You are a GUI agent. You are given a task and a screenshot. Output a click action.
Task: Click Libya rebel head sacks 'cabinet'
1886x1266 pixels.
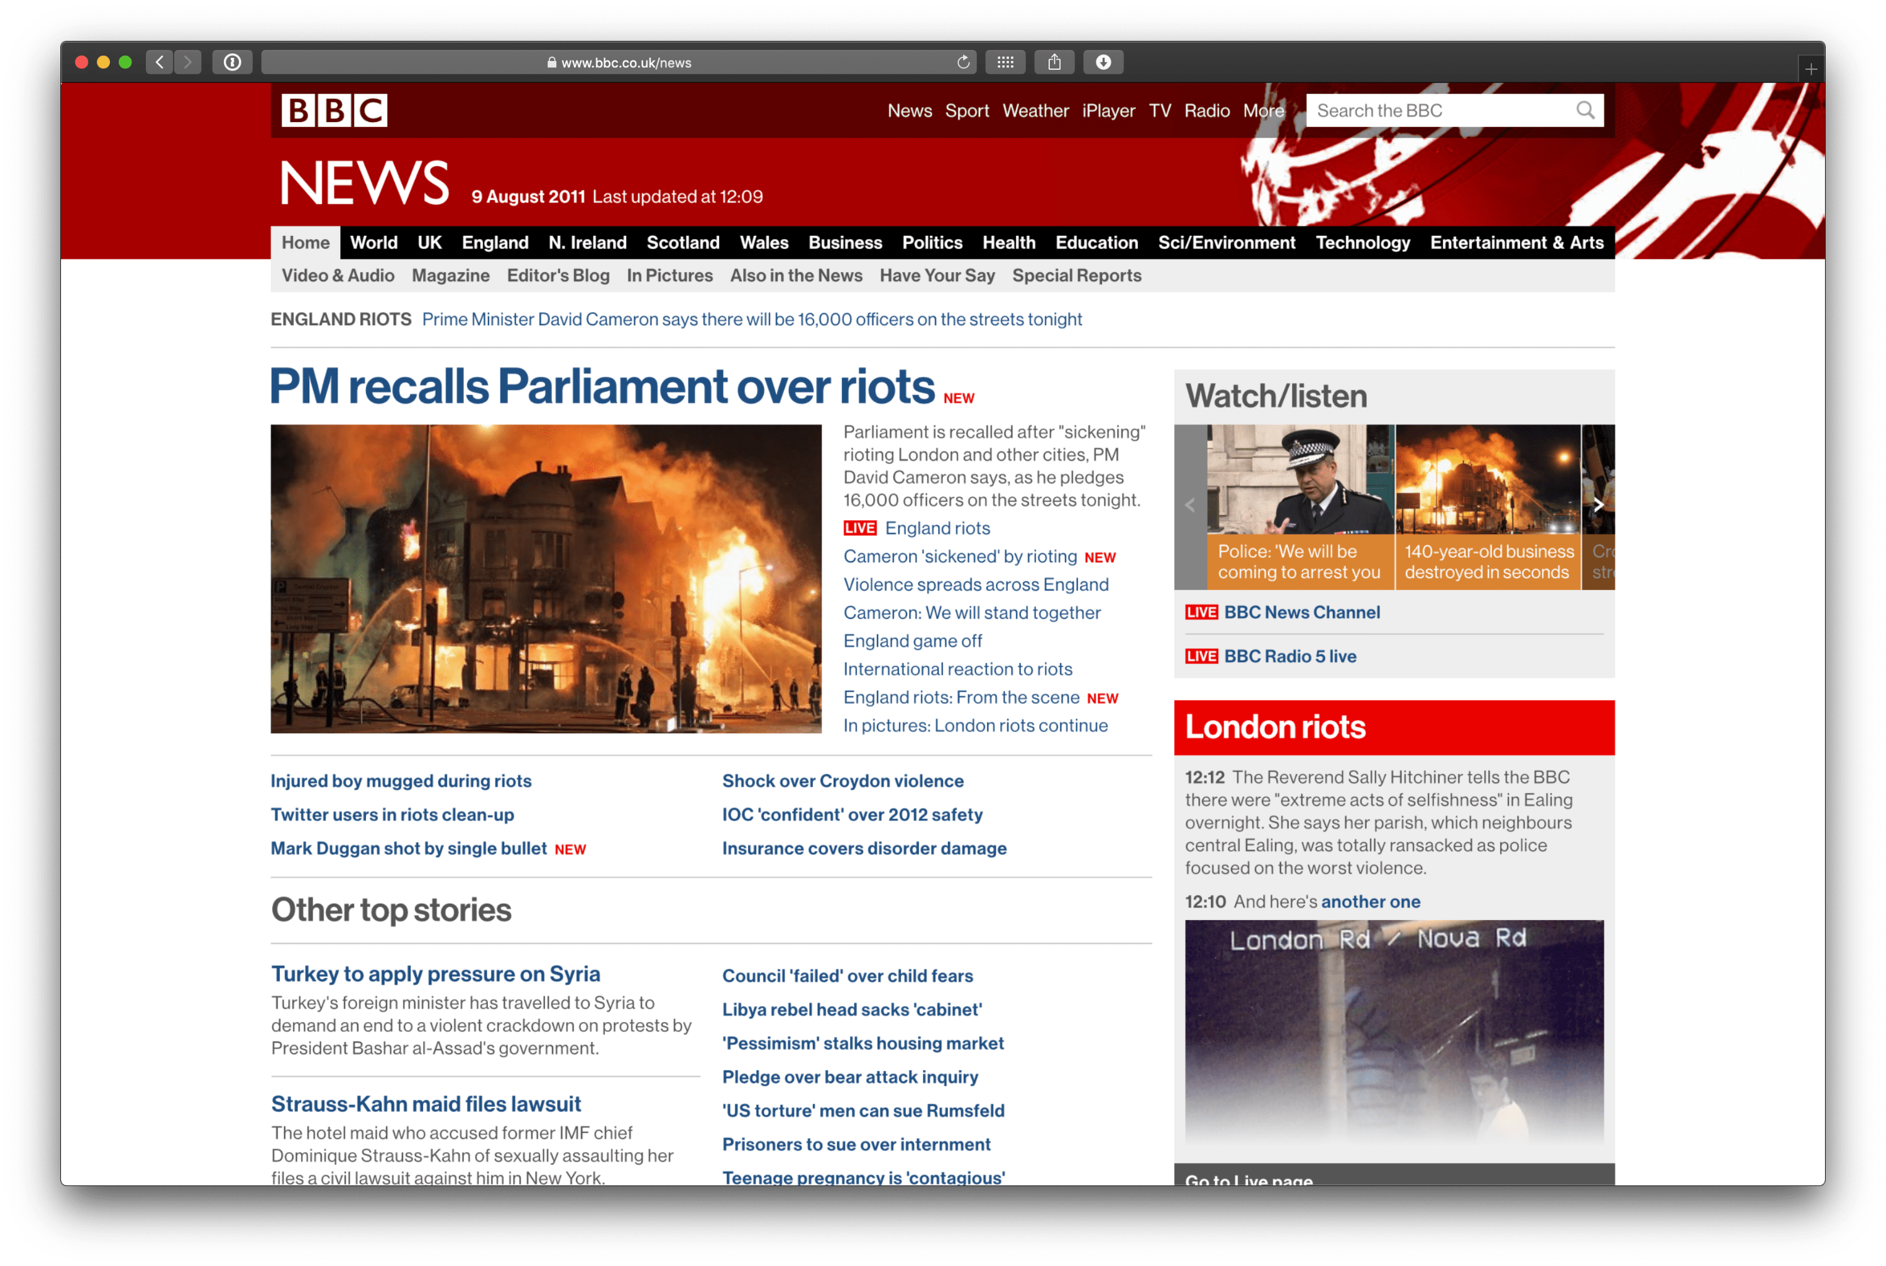[x=851, y=1009]
